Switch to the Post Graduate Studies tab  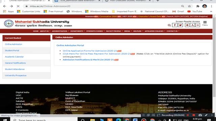pyautogui.click(x=128, y=1)
